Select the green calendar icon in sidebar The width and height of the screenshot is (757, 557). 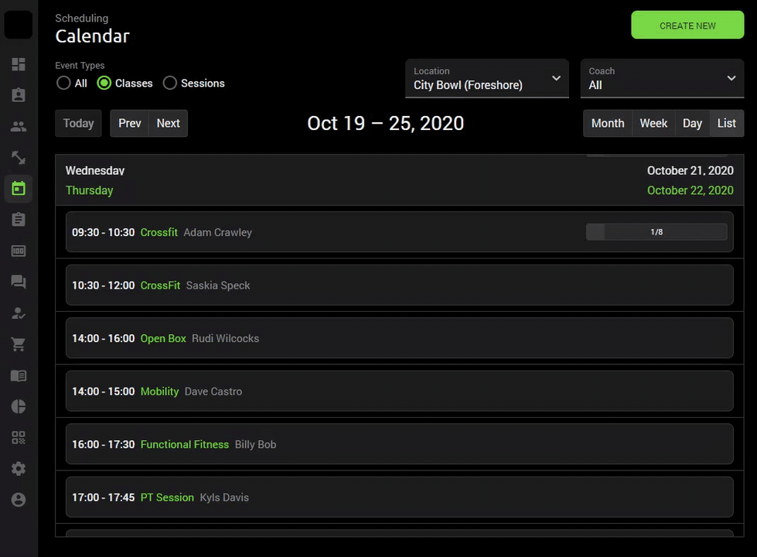coord(19,189)
